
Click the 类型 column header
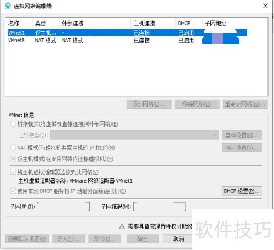point(46,23)
